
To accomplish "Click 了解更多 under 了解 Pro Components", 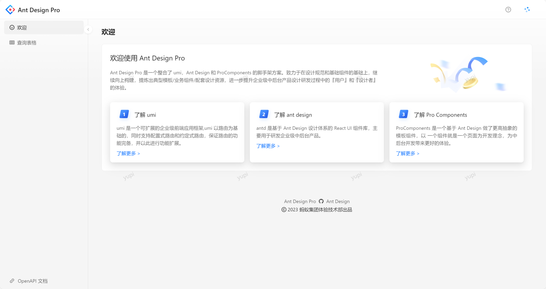I will (x=408, y=153).
